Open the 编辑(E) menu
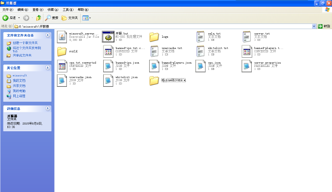The width and height of the screenshot is (332, 192). (x=22, y=10)
